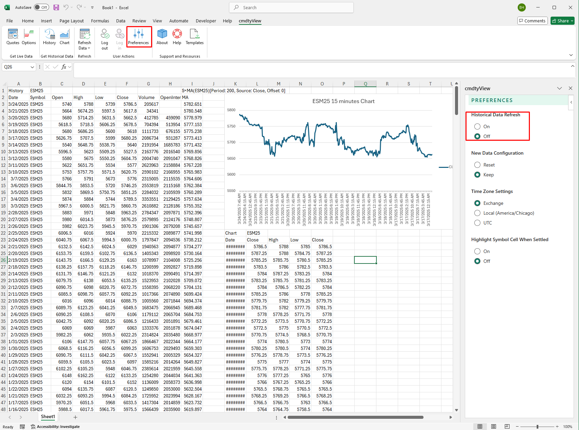Open the Comments panel

[x=532, y=21]
